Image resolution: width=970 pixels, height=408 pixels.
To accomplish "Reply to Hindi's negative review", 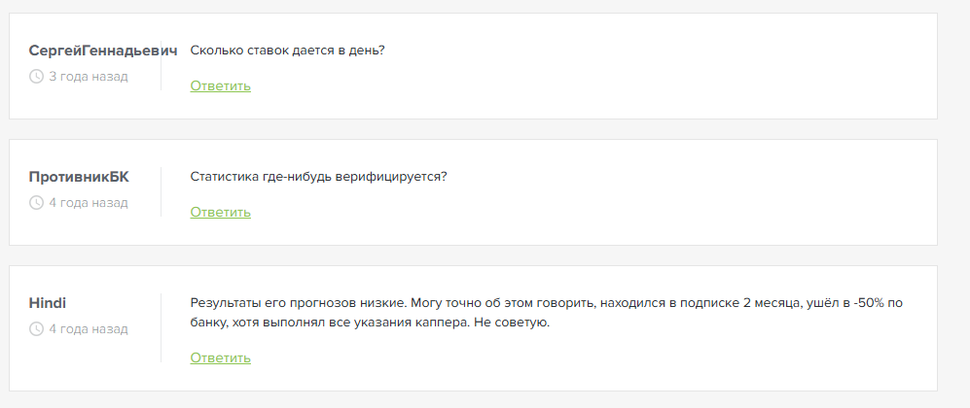I will coord(220,357).
